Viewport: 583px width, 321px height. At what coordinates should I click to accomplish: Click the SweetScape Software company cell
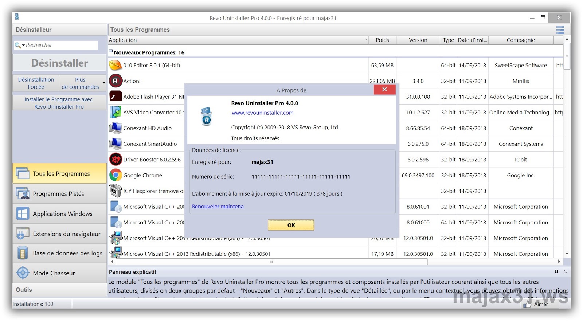[x=521, y=66]
